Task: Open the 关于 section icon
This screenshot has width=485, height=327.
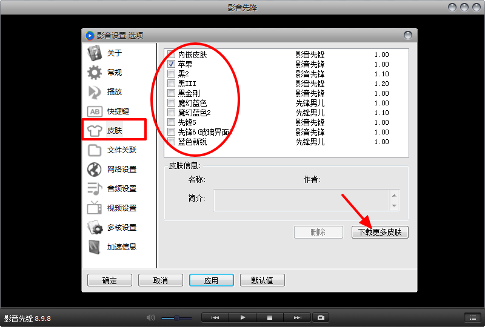Action: point(95,53)
